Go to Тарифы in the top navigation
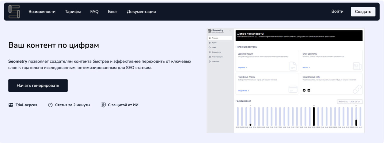The width and height of the screenshot is (384, 143). click(x=73, y=12)
